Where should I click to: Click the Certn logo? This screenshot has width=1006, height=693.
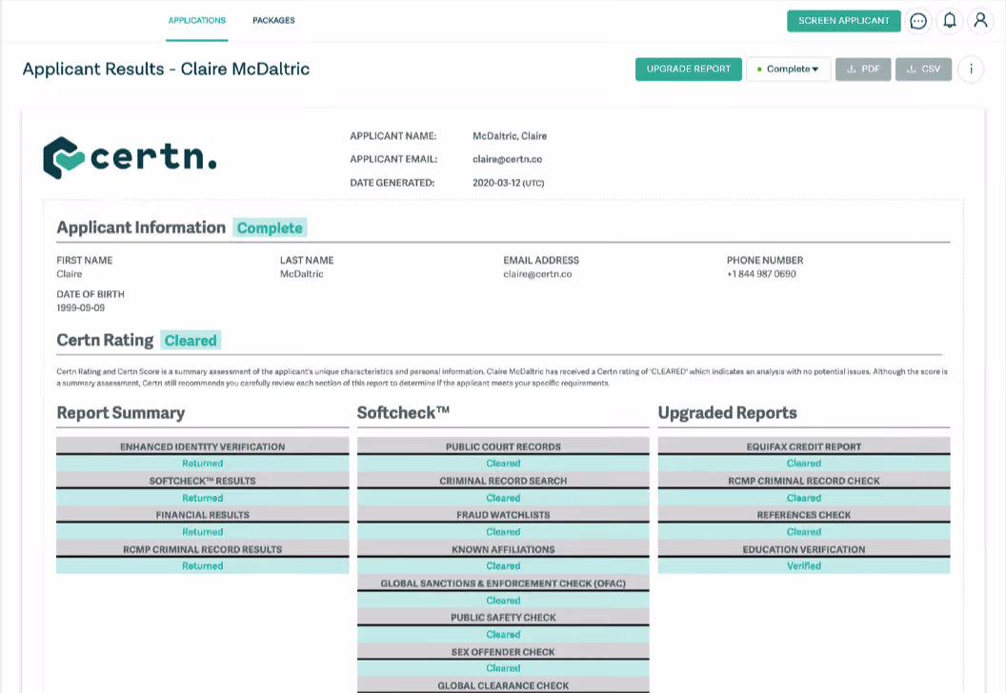(131, 158)
